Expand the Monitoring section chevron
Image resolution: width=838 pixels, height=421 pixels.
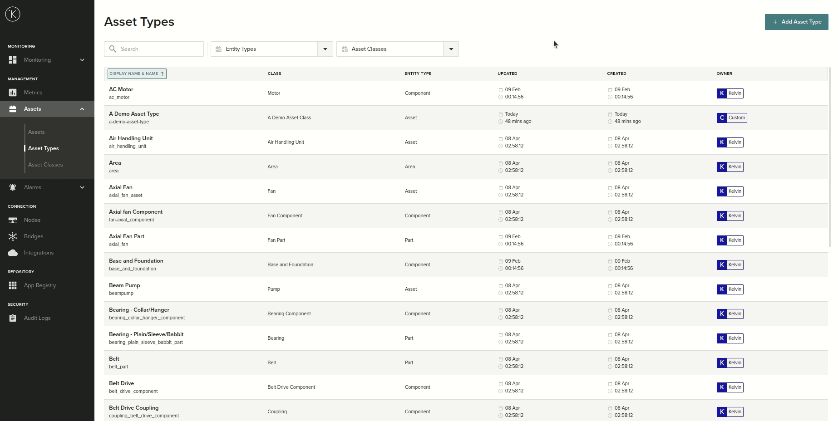[x=82, y=60]
